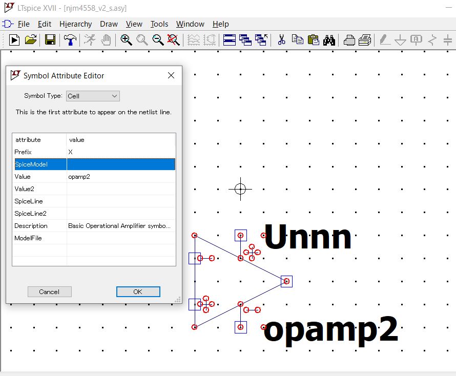Click Cancel in Symbol Attribute Editor
Screen dimensions: 456x376
tap(49, 291)
